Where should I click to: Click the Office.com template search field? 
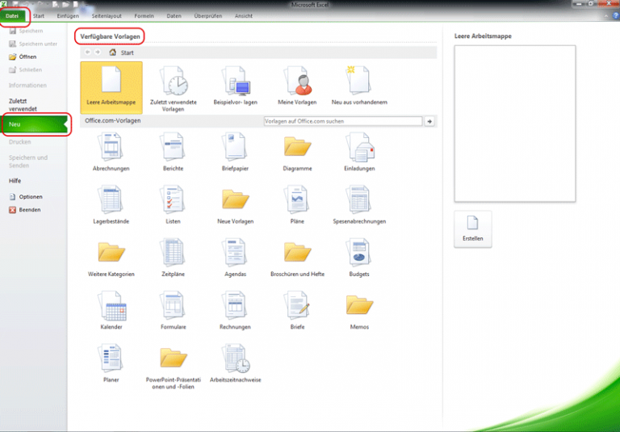coord(342,121)
